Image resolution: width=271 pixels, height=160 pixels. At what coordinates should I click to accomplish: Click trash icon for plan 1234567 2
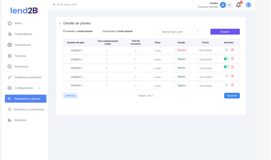pyautogui.click(x=233, y=76)
